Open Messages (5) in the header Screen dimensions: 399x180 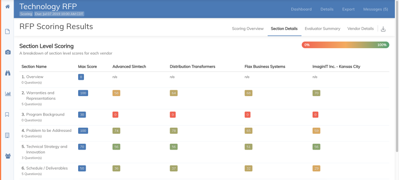pyautogui.click(x=376, y=9)
